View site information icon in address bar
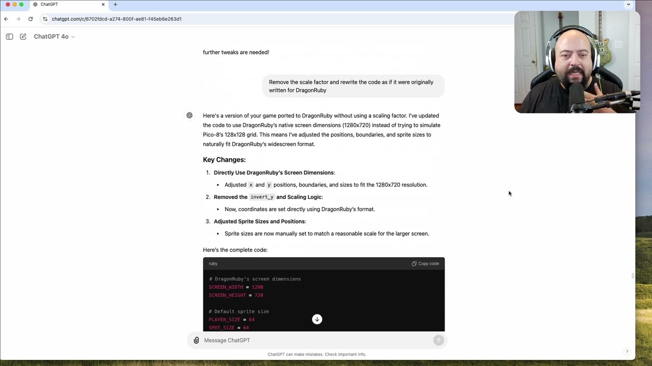This screenshot has width=652, height=366. 45,19
